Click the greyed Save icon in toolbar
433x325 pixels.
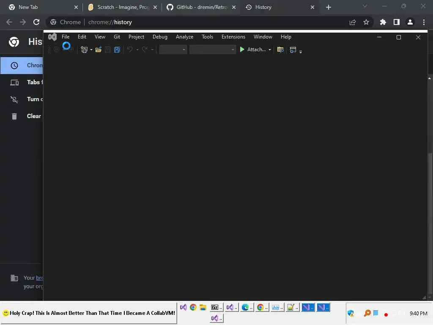pos(108,50)
